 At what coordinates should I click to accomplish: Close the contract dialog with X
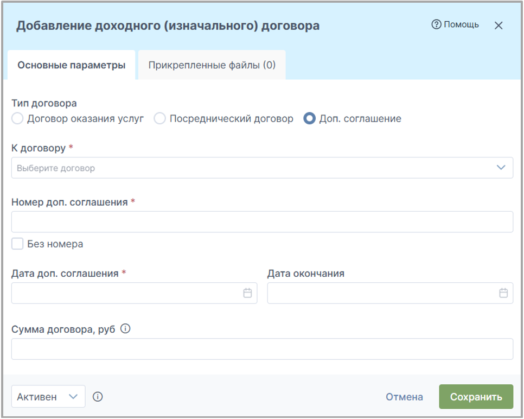[499, 26]
